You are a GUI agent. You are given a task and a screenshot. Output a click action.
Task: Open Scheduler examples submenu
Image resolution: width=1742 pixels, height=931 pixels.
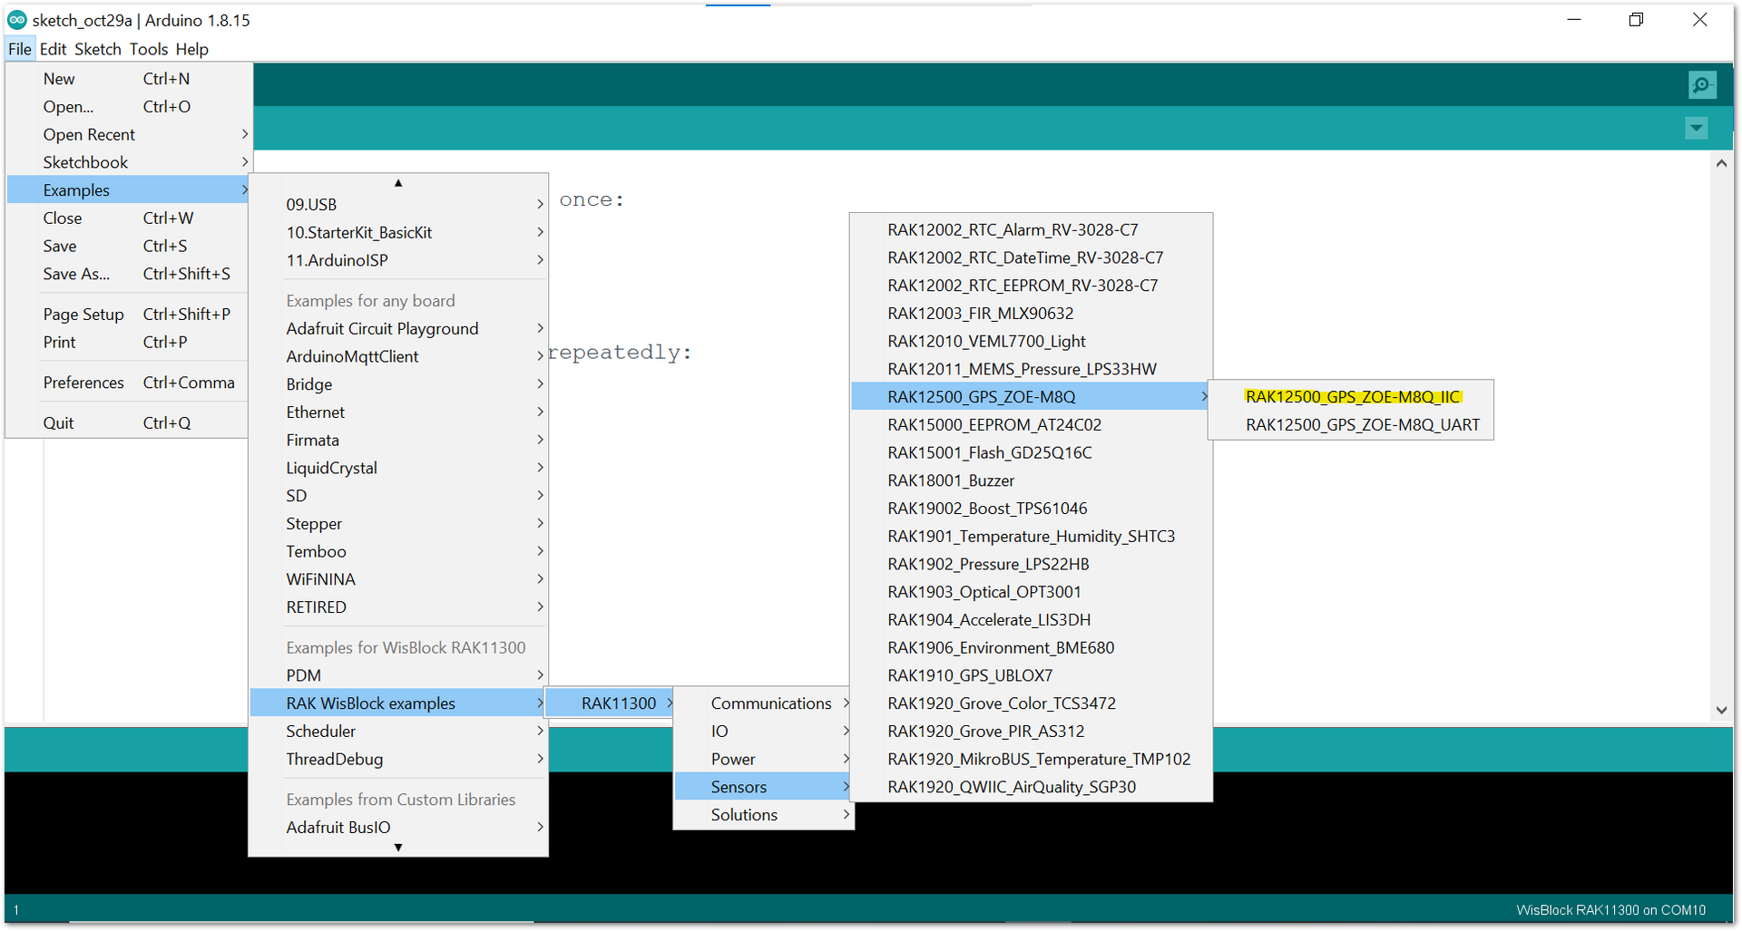click(398, 732)
